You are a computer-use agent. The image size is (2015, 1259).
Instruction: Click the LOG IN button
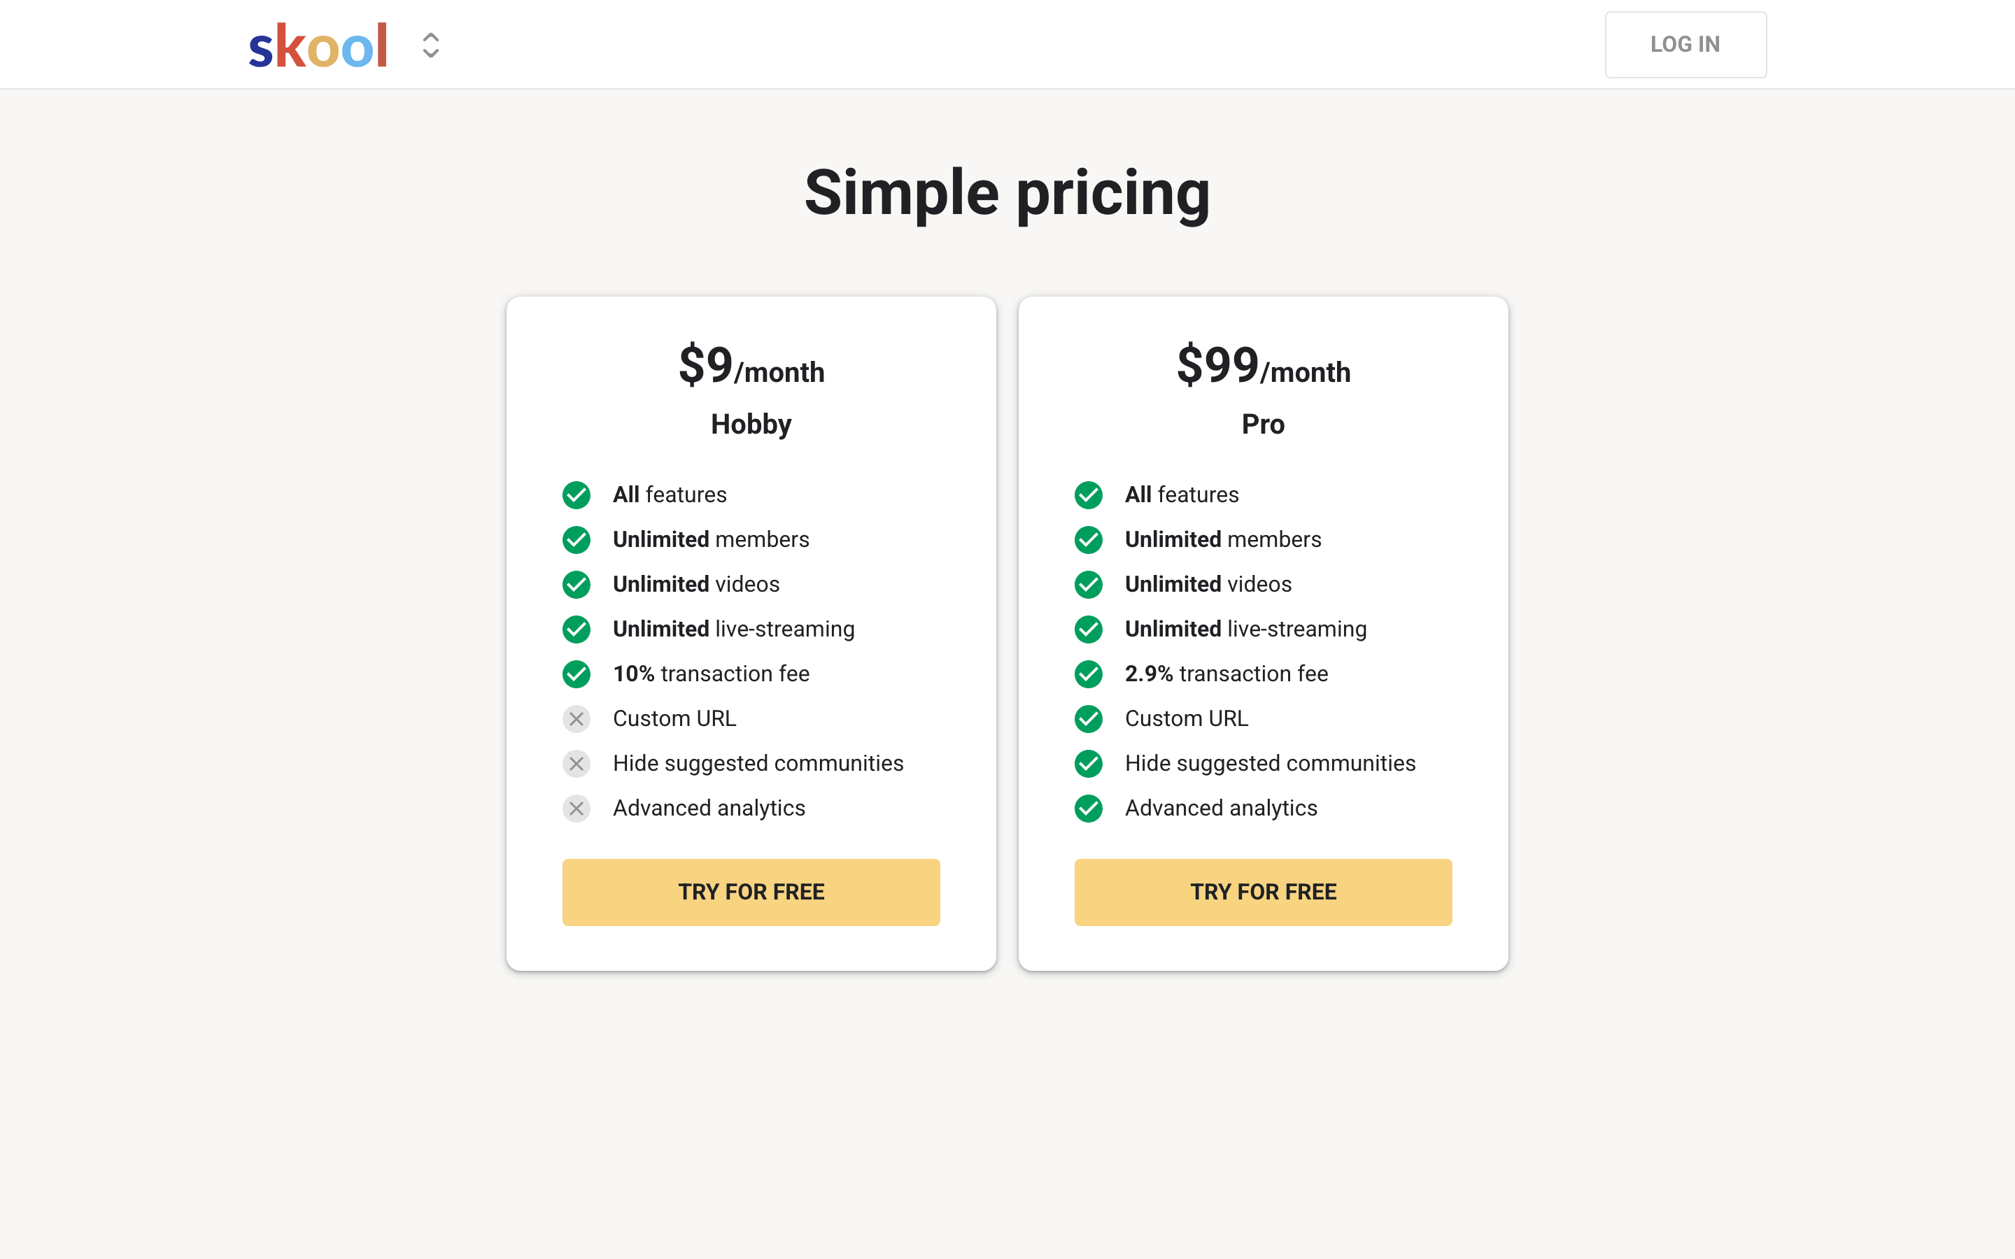coord(1685,44)
